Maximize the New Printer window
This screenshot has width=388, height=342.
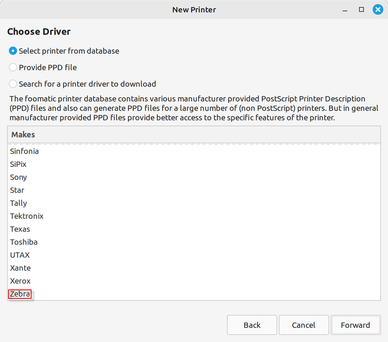(x=361, y=9)
